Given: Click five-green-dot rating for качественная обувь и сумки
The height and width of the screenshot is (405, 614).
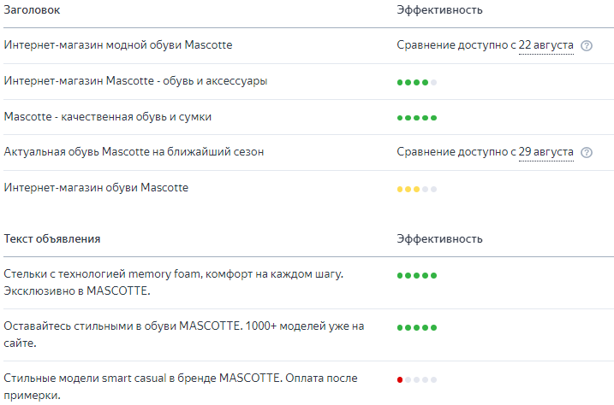Looking at the screenshot, I should tap(417, 118).
